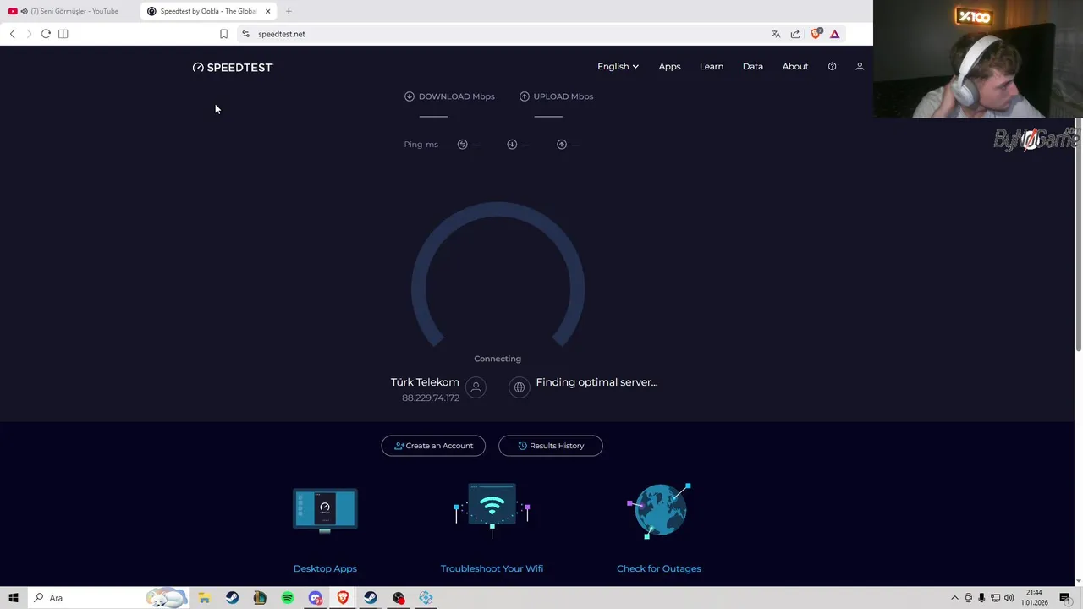
Task: Click the IP address 88.229.74.172
Action: click(x=431, y=398)
